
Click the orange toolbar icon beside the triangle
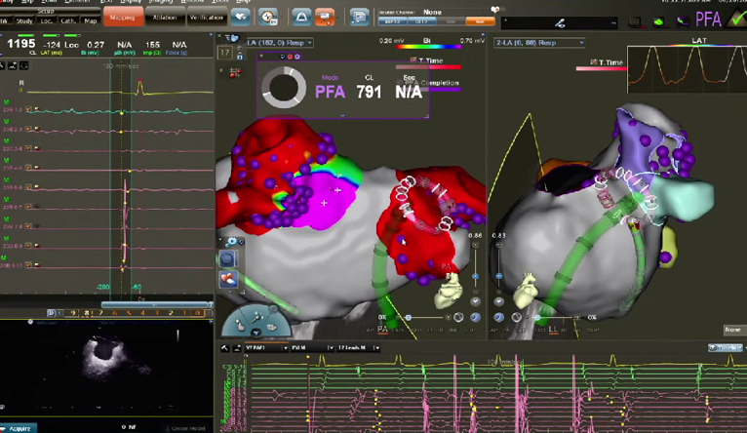coord(326,17)
